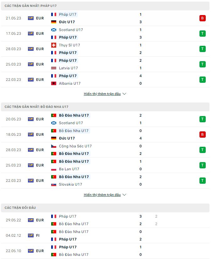Image resolution: width=212 pixels, height=259 pixels.
Task: Click the red B result badge for Pháp vs Đức
Action: pyautogui.click(x=202, y=18)
